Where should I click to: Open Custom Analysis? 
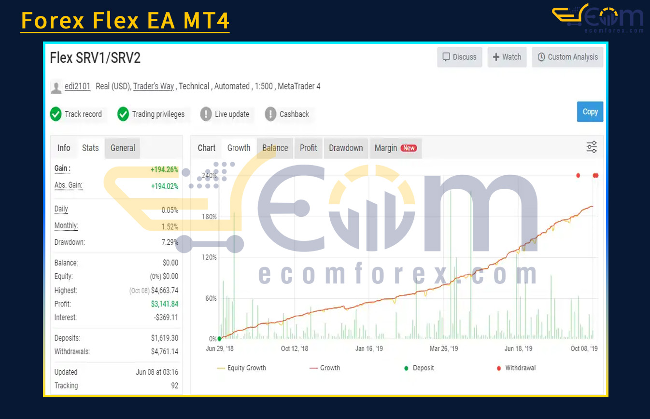[567, 57]
